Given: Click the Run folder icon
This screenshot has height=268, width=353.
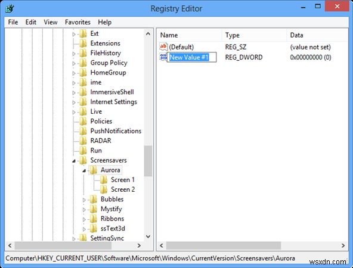Looking at the screenshot, I should [83, 151].
